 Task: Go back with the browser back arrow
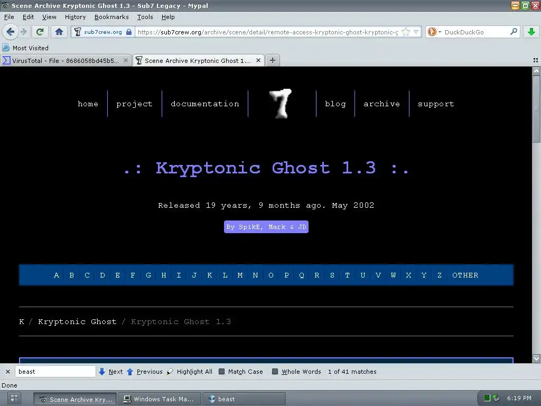pos(11,32)
